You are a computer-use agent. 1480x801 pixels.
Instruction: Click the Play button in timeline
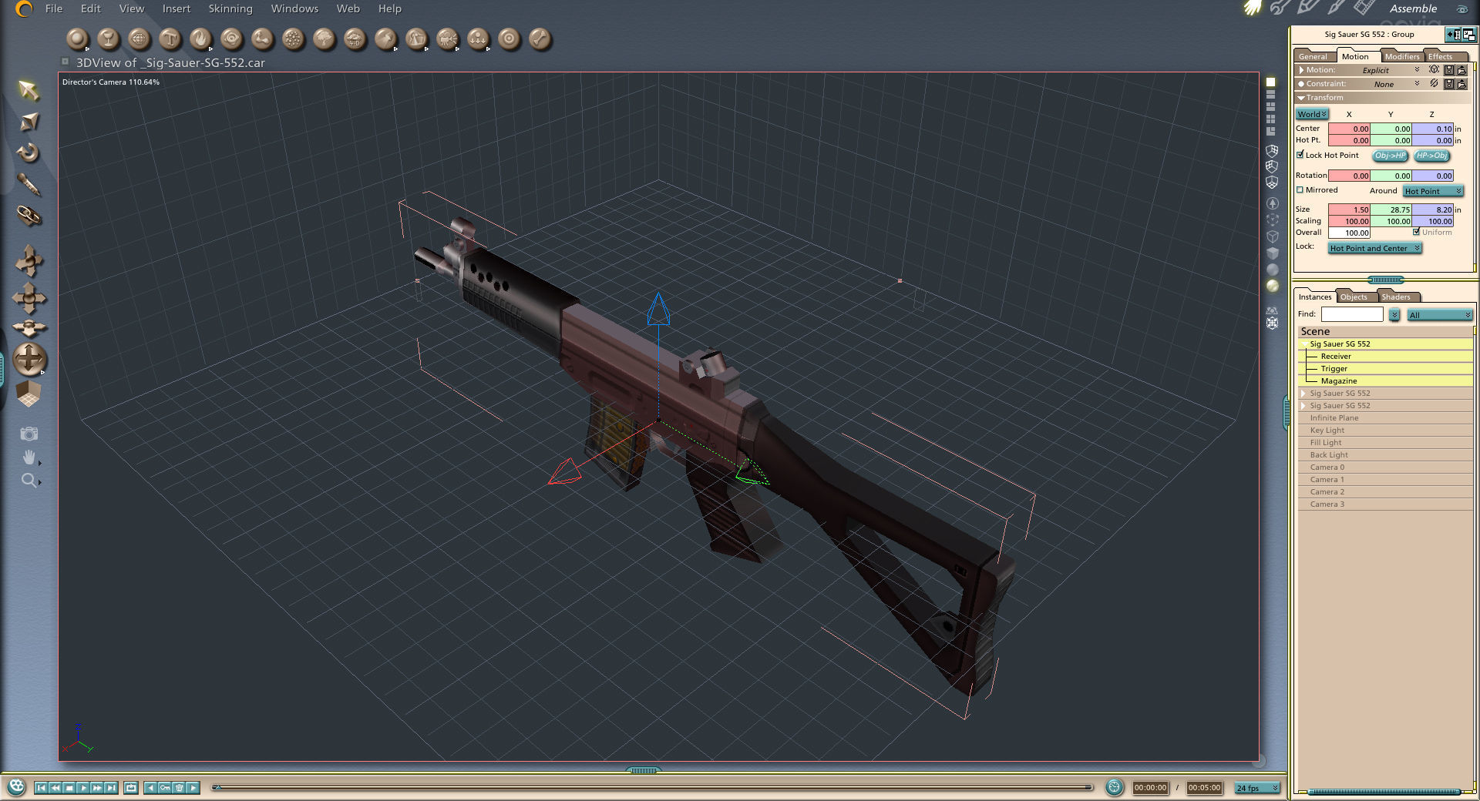[83, 787]
